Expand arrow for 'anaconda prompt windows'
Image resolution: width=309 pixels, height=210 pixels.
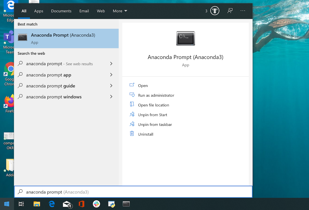click(111, 97)
